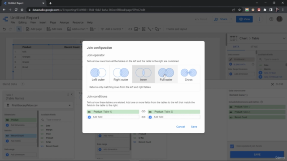Click the Undo arrow in toolbar
The height and width of the screenshot is (161, 287).
[4, 29]
